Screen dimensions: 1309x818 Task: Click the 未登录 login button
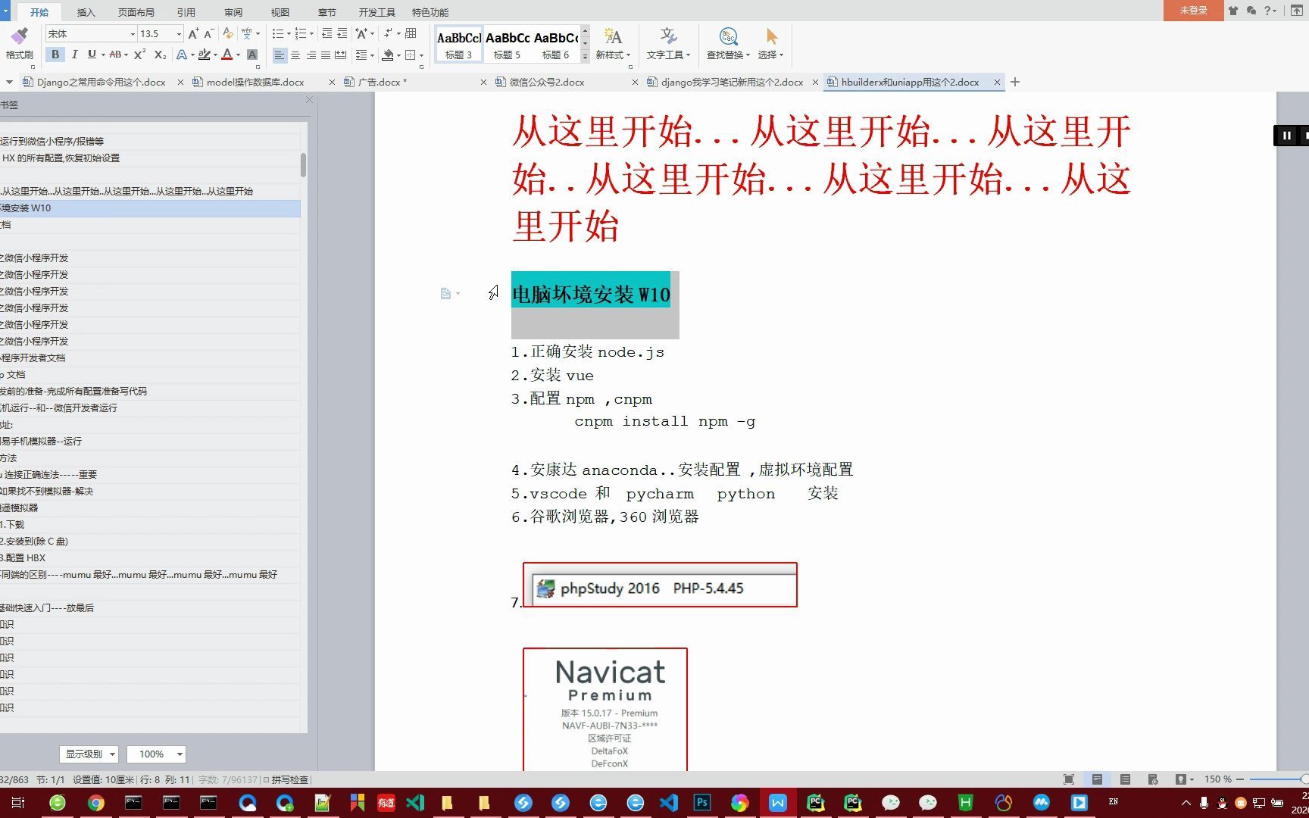[x=1193, y=11]
